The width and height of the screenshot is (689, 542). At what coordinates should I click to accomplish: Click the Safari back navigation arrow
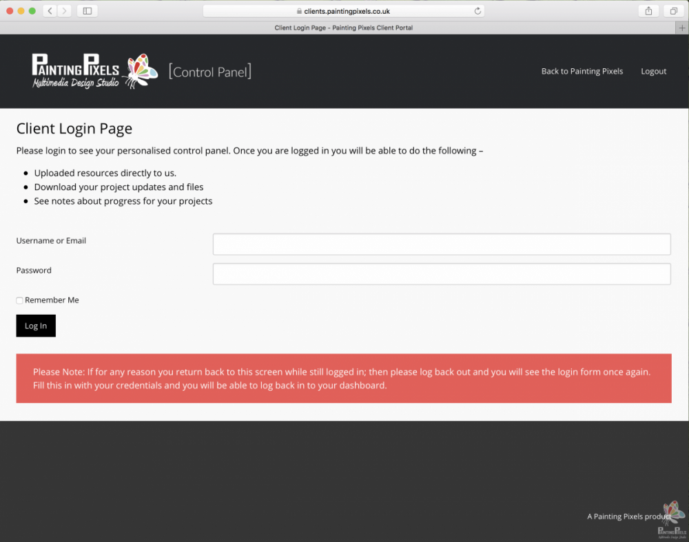point(50,11)
